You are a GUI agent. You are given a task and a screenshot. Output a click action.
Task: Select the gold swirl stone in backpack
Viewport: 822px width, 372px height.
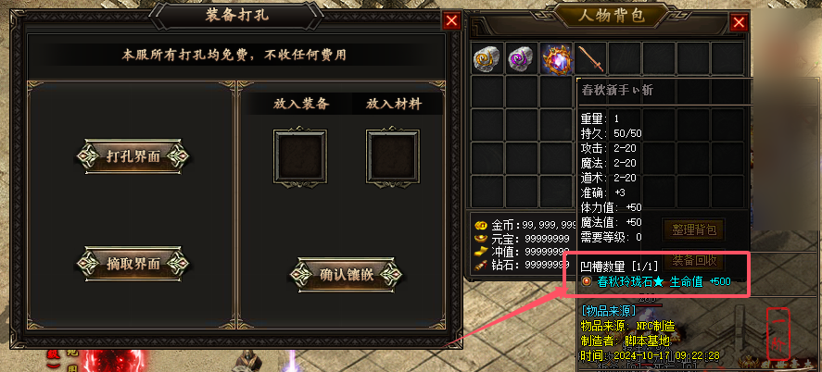pos(487,58)
